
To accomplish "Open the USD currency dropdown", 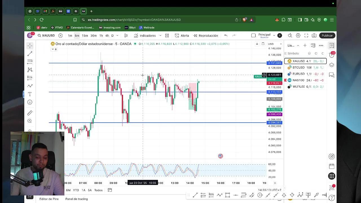I will 274,44.
